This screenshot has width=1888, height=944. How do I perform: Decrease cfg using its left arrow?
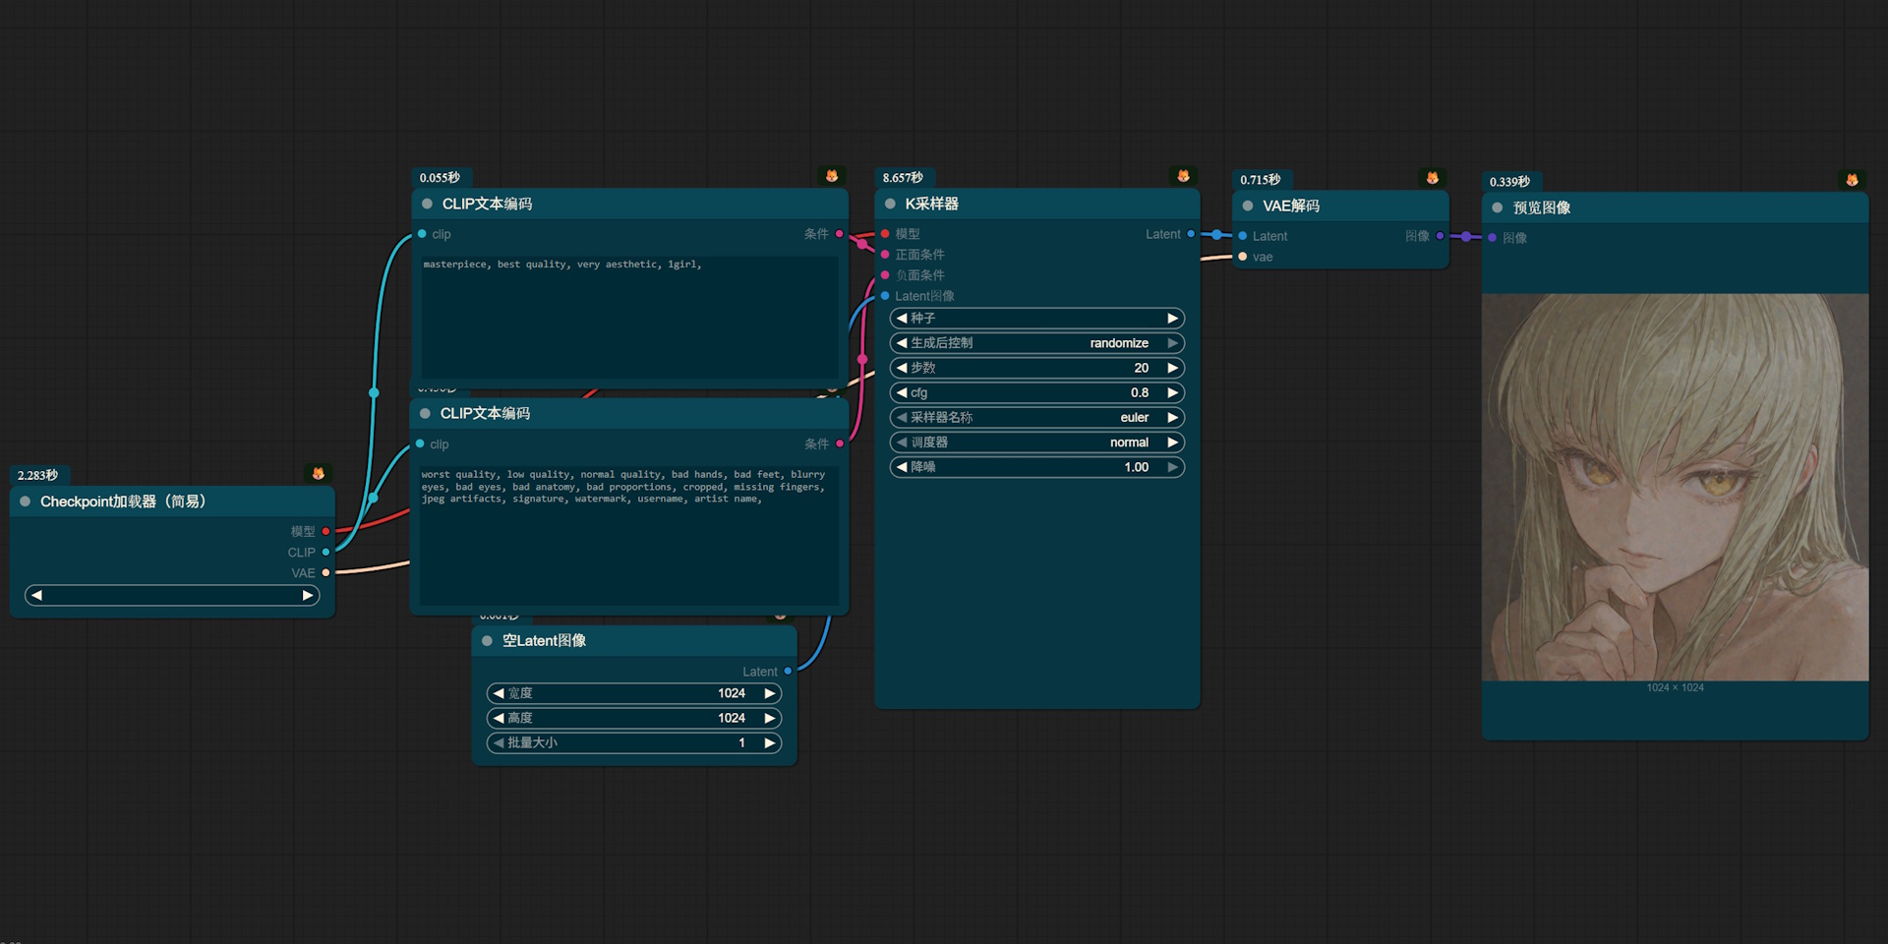click(902, 392)
